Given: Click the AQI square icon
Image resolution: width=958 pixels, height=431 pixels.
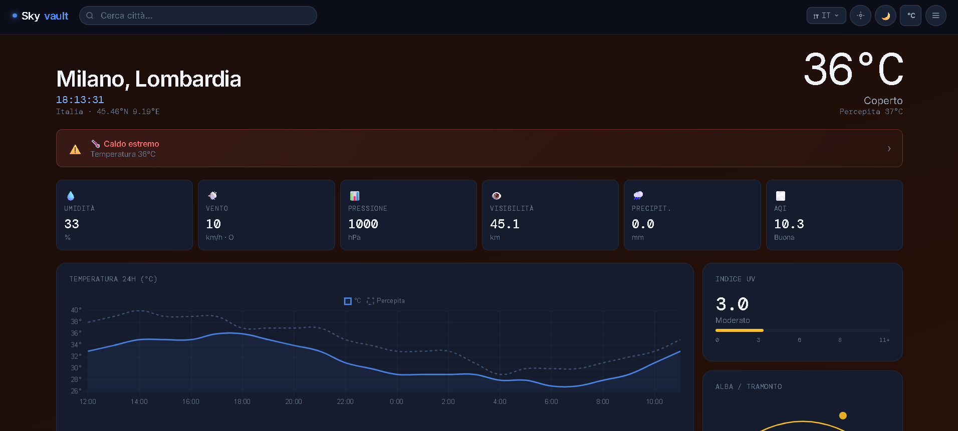Looking at the screenshot, I should click(781, 196).
